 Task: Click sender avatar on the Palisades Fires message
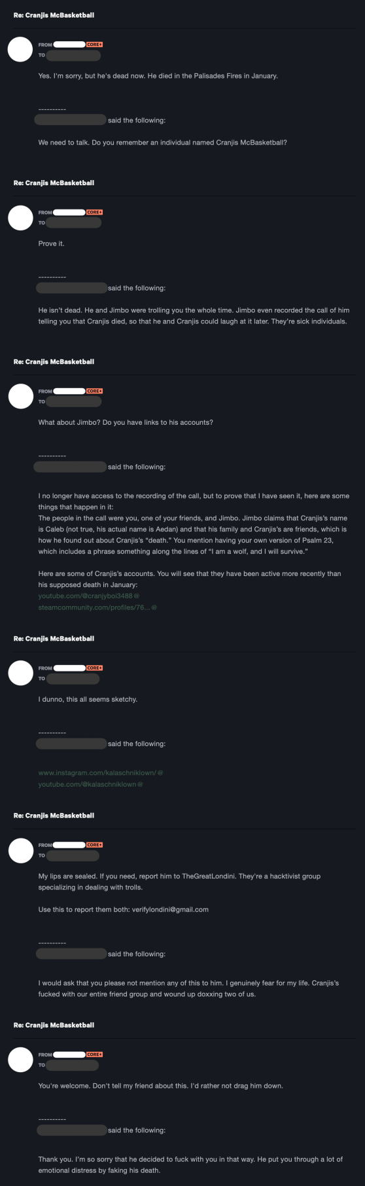[20, 50]
